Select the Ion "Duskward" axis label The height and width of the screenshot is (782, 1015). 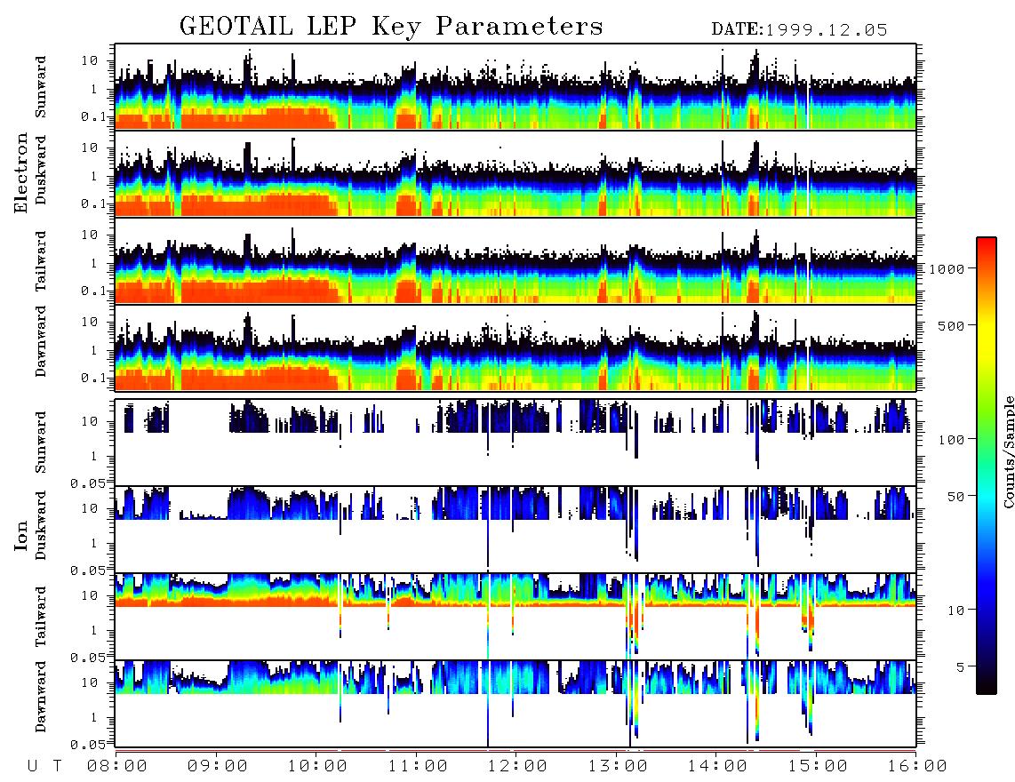[41, 526]
